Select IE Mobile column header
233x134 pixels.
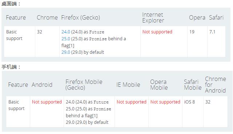[128, 85]
